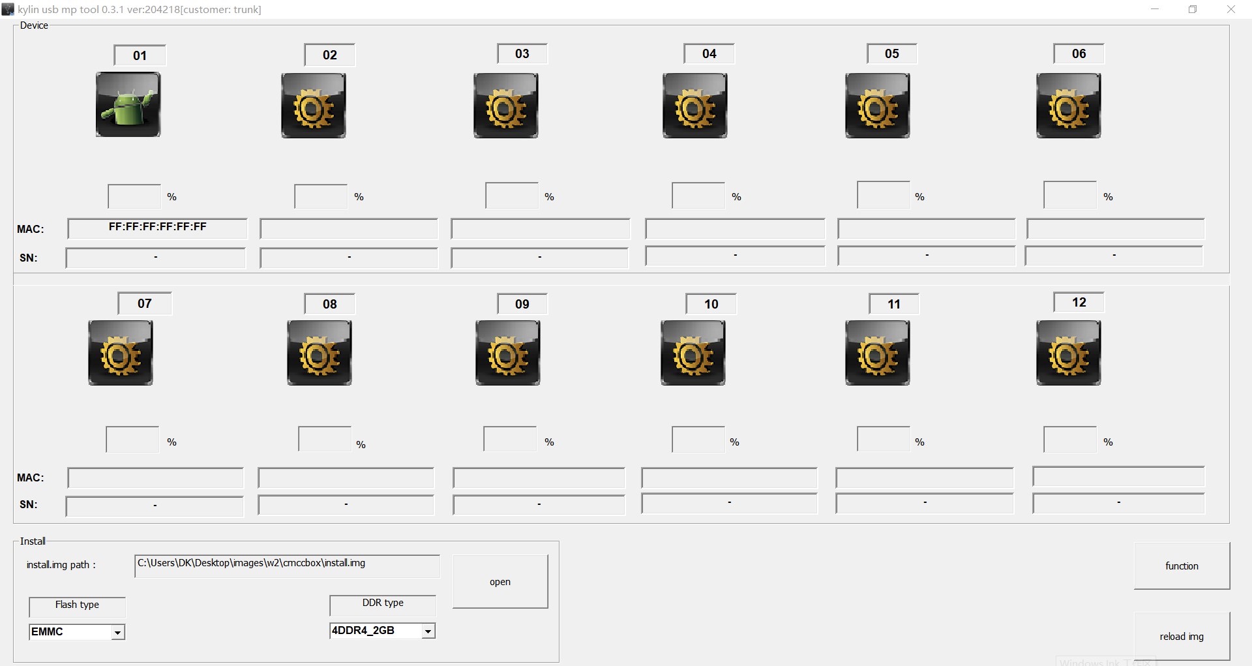The image size is (1252, 666).
Task: Click the function button
Action: click(1182, 566)
